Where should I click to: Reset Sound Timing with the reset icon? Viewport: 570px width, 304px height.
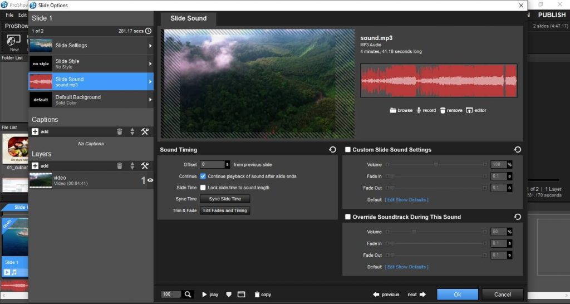(x=332, y=150)
